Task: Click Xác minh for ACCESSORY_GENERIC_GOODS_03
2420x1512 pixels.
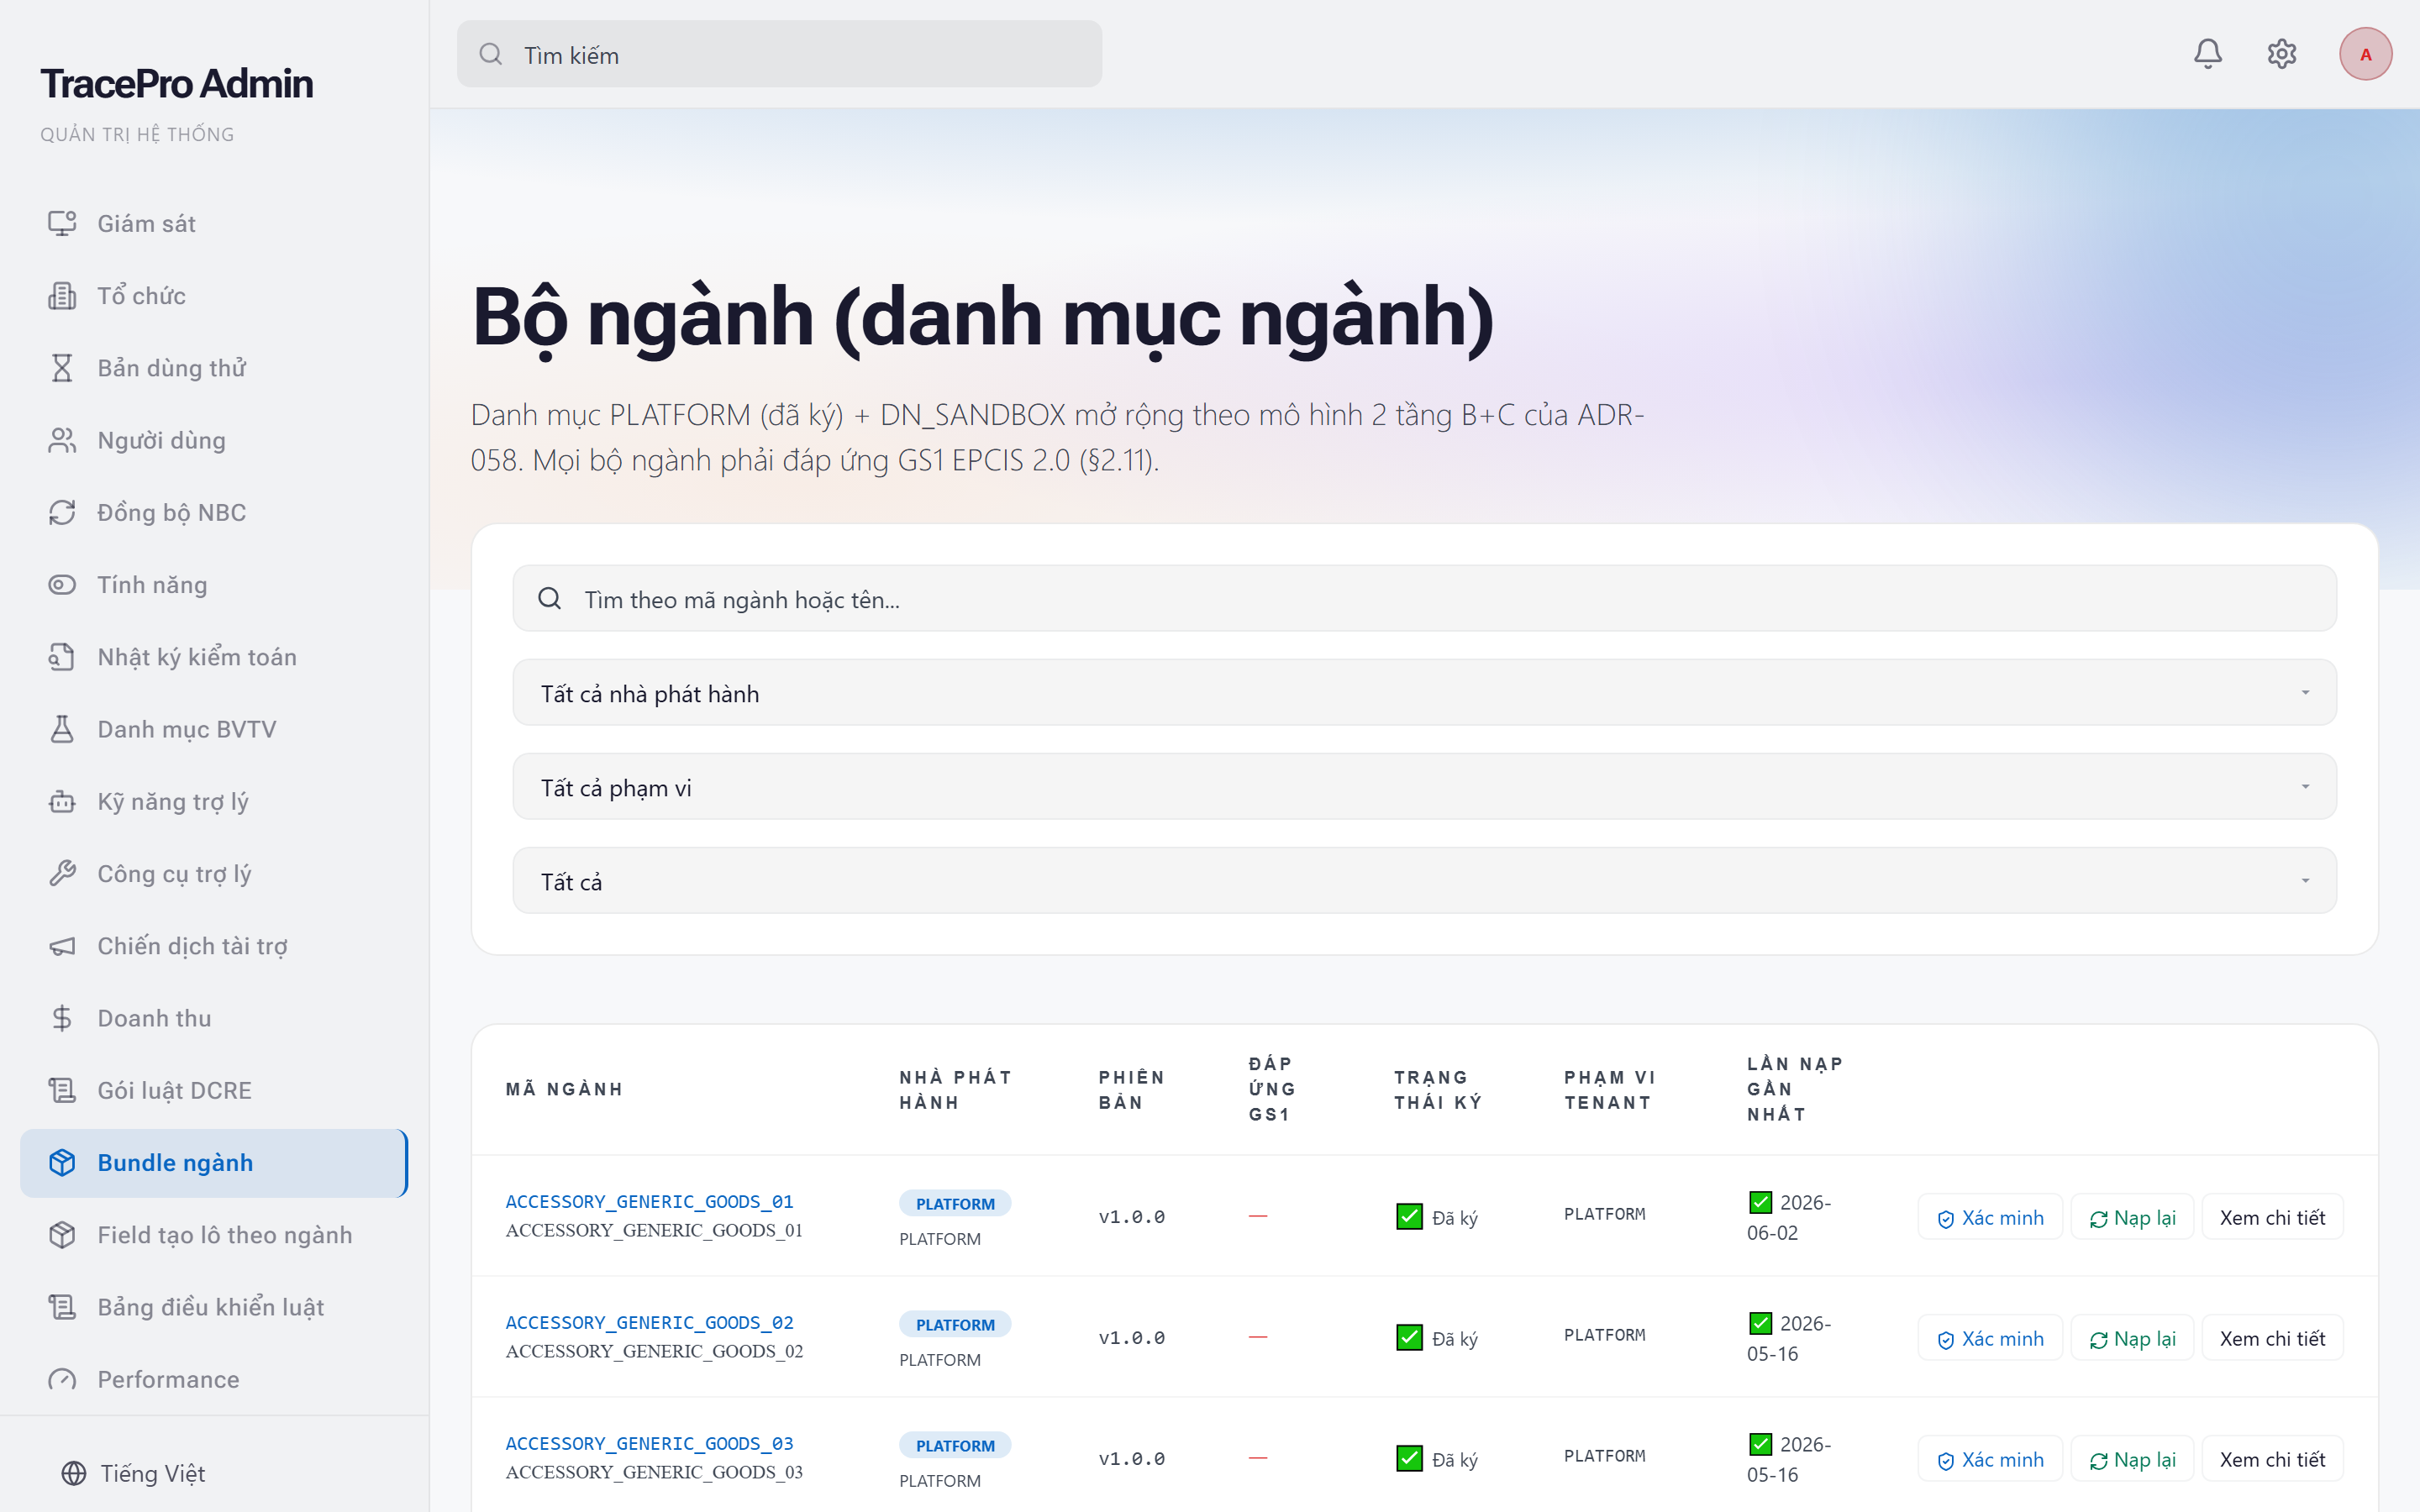Action: (1990, 1459)
